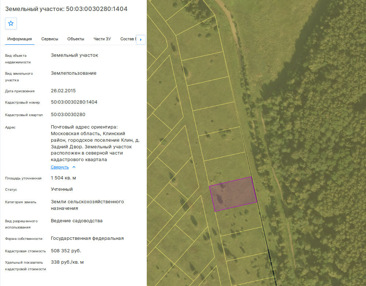Image resolution: width=366 pixels, height=286 pixels.
Task: Collapse address using chevron up icon
Action: pos(74,167)
